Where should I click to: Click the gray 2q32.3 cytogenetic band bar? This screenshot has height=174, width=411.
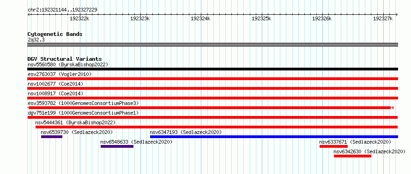[x=212, y=45]
